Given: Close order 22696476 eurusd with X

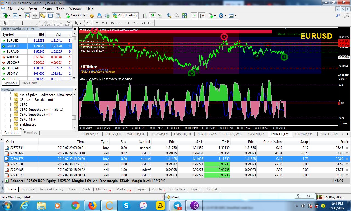Looking at the screenshot, I should [347, 159].
